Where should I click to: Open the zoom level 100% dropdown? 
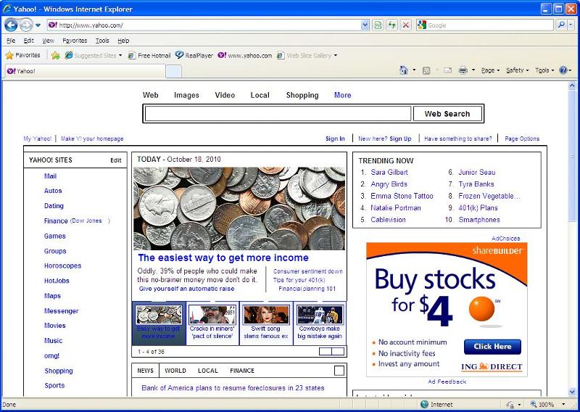[x=564, y=404]
